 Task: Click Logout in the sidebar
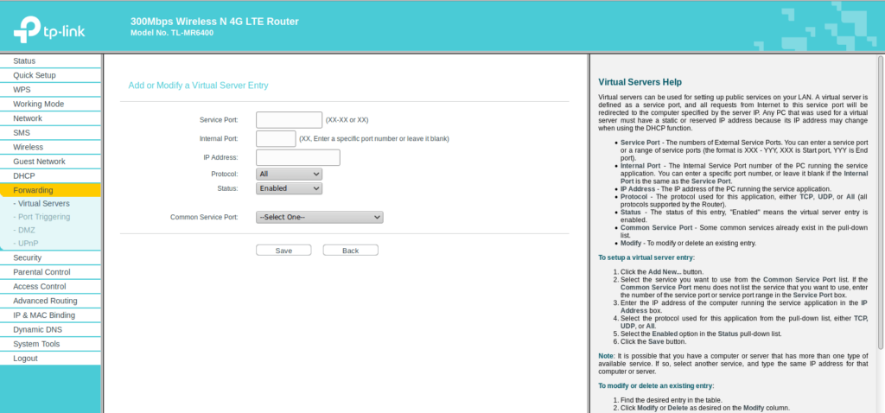pyautogui.click(x=25, y=358)
